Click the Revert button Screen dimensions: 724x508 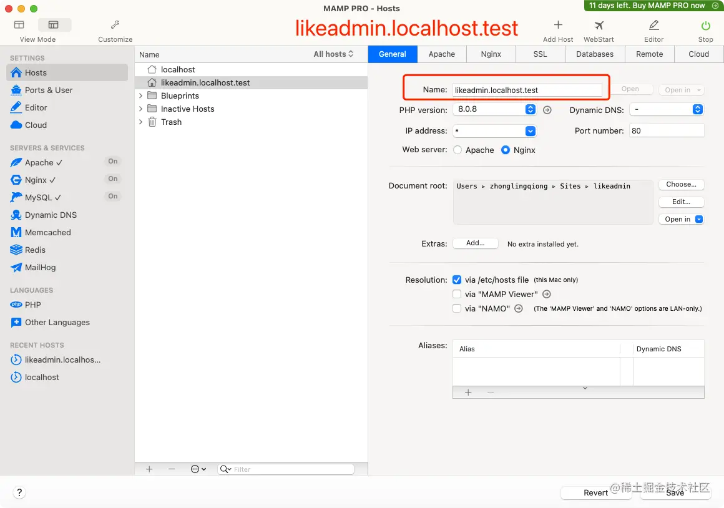click(595, 493)
